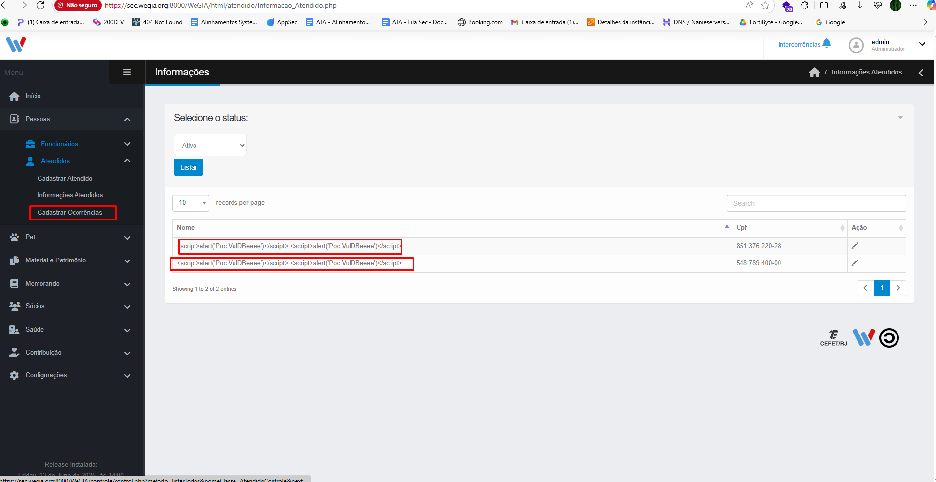Screen dimensions: 936x482
Task: Click the Funcionários briefcase icon
Action: (x=30, y=144)
